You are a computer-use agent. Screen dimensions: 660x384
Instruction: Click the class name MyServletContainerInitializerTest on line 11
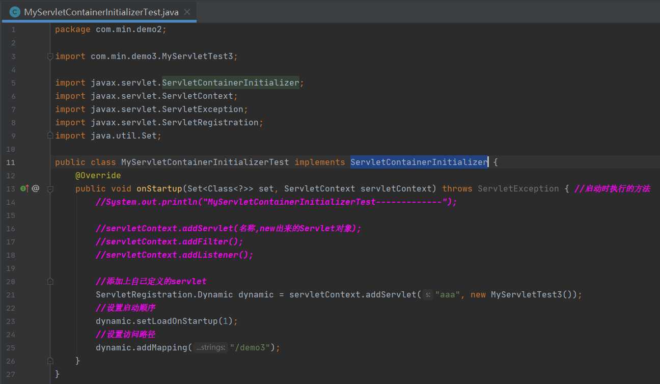(x=205, y=162)
